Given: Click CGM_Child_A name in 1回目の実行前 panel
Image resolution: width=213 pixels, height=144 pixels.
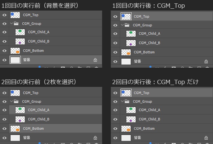Looking at the screenshot, I should (39, 32).
